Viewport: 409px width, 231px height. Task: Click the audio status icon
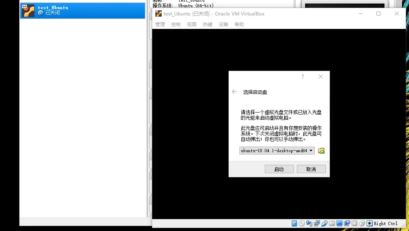pyautogui.click(x=309, y=223)
